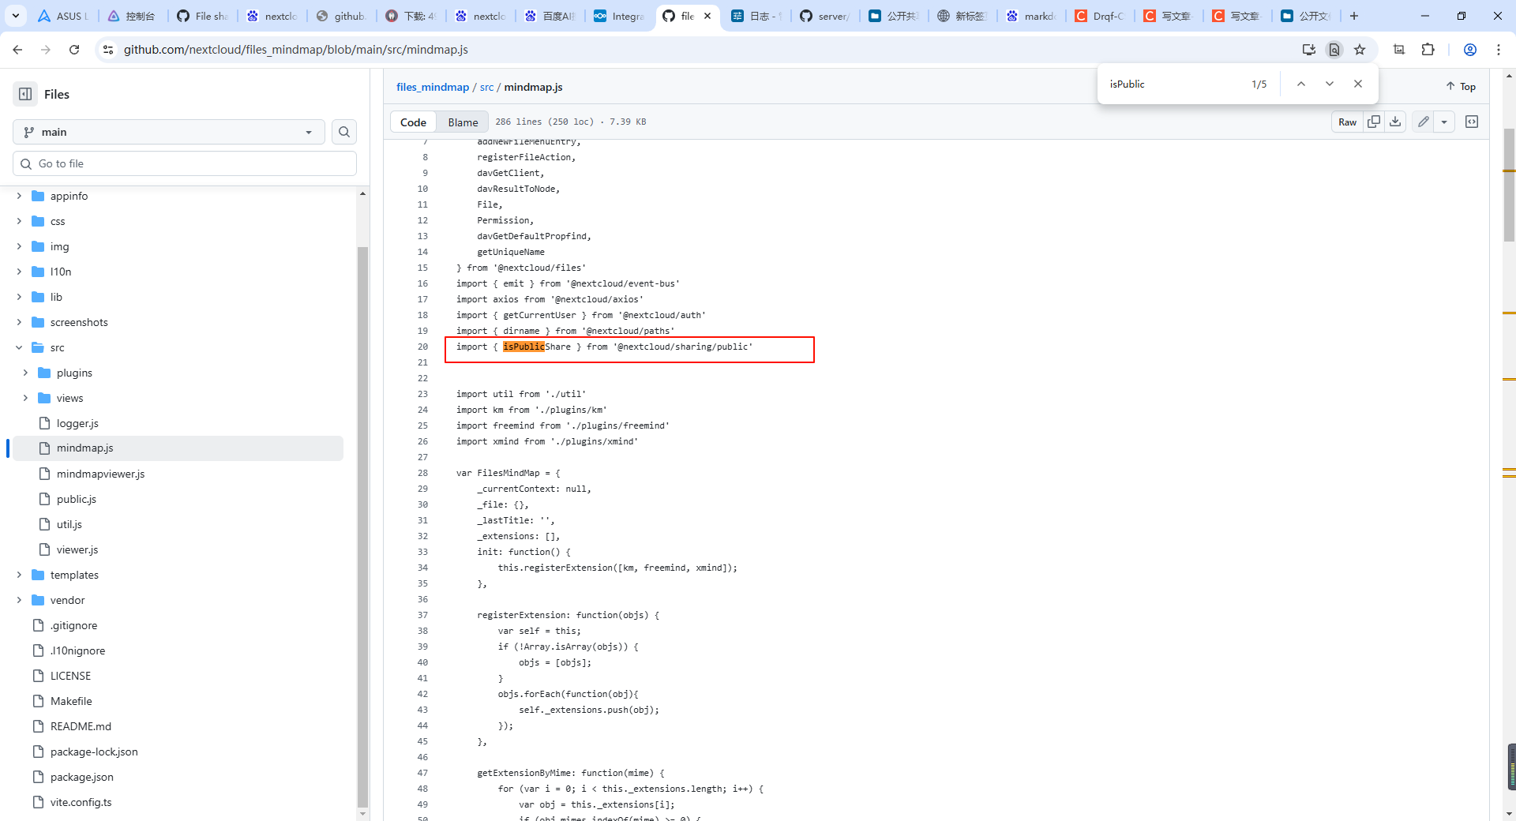Collapse the Files side panel icon
Image resolution: width=1516 pixels, height=821 pixels.
tap(25, 94)
